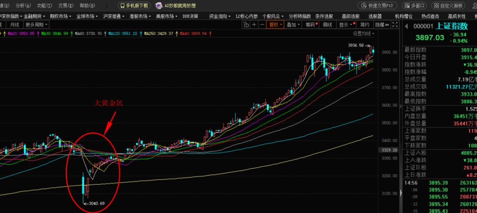477x213 pixels.
Task: Click the lock icon in chart toolbar
Action: pos(246,25)
